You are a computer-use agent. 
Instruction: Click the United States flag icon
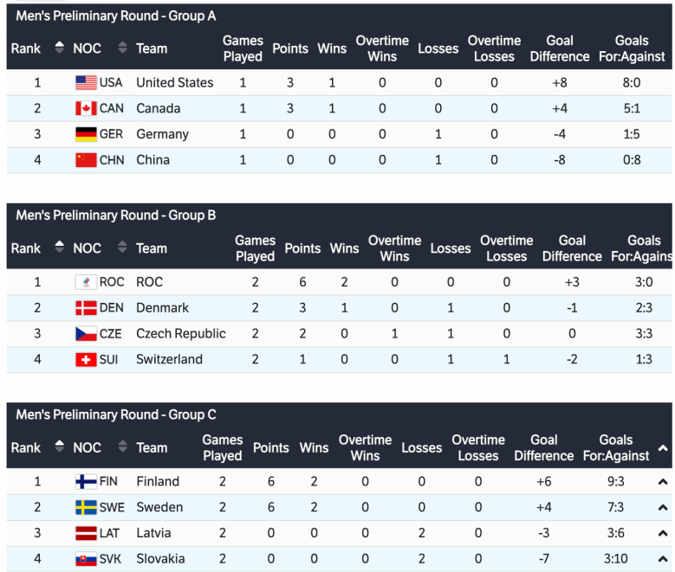pos(86,83)
